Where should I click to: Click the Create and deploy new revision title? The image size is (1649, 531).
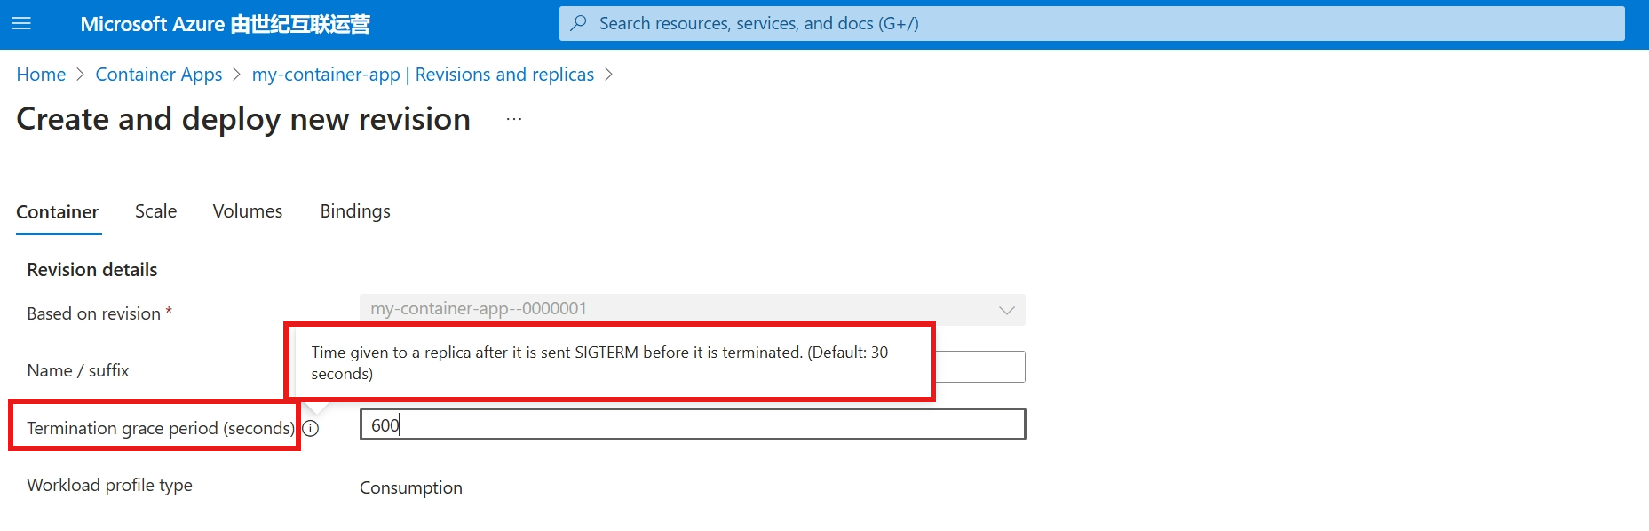tap(243, 119)
